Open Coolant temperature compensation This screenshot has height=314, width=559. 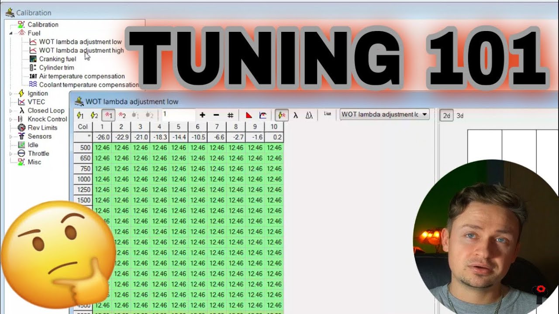pos(89,85)
